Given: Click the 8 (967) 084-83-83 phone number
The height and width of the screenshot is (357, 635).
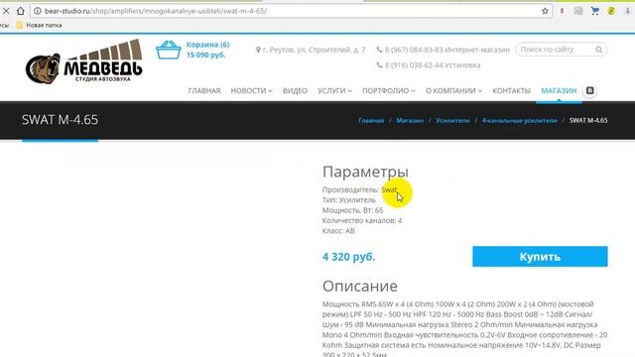Looking at the screenshot, I should [x=414, y=50].
